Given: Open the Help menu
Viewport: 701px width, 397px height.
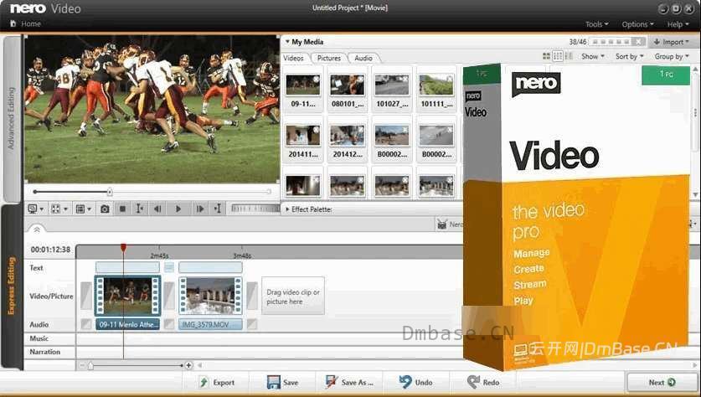Looking at the screenshot, I should (678, 24).
